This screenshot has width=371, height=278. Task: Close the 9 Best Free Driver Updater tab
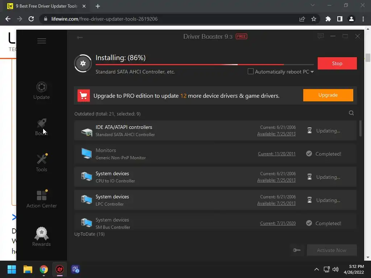coord(84,6)
